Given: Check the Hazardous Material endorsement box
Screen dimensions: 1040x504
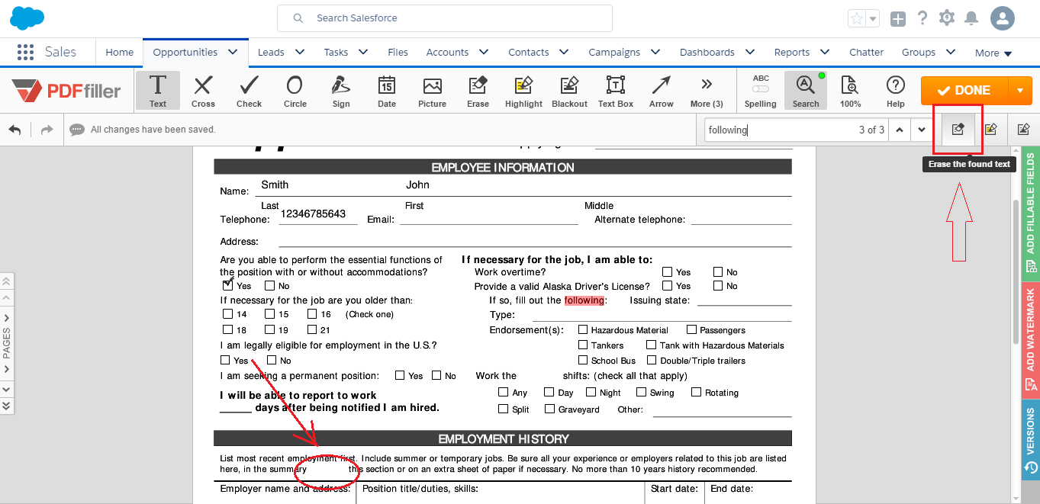Looking at the screenshot, I should click(x=583, y=329).
